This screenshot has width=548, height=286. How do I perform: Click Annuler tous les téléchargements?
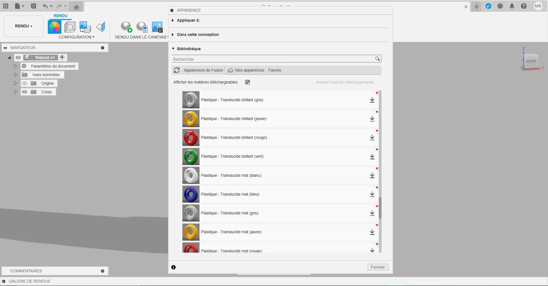[344, 82]
